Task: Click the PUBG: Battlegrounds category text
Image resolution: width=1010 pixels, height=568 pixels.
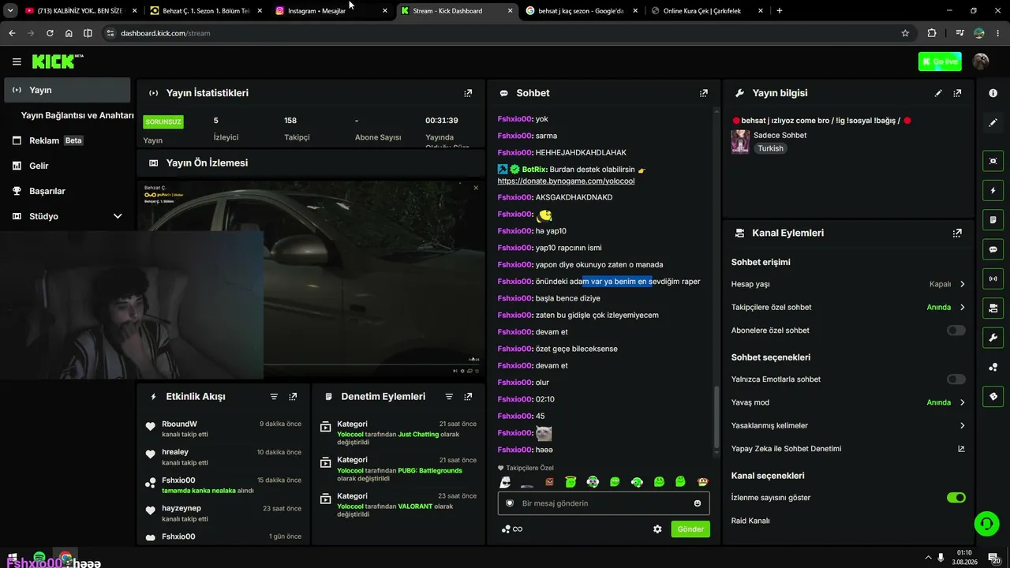Action: [x=430, y=471]
